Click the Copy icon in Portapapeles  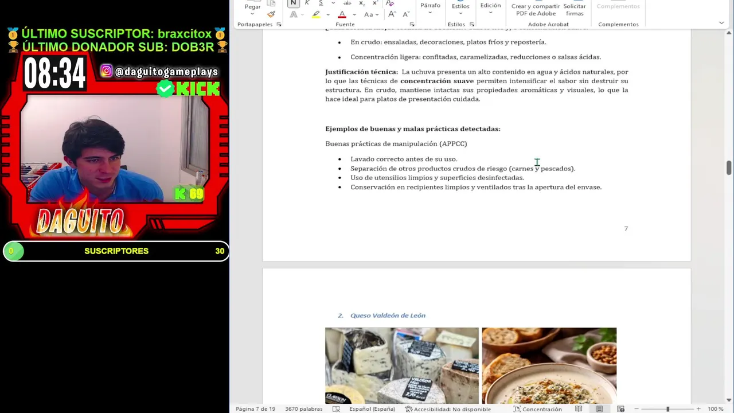click(x=271, y=3)
